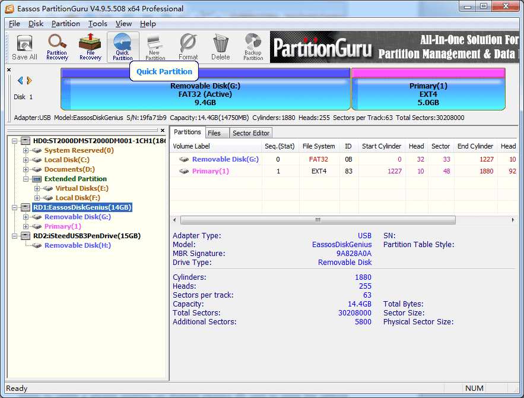The height and width of the screenshot is (398, 524).
Task: Go to previous disk with left arrow
Action: click(20, 80)
